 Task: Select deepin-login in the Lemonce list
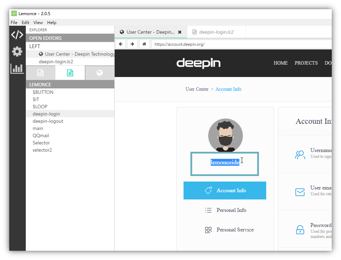[70, 114]
